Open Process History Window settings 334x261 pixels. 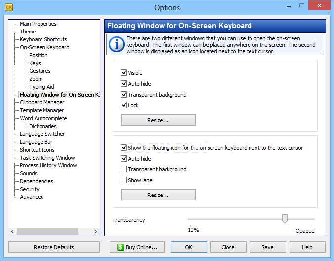pyautogui.click(x=48, y=165)
